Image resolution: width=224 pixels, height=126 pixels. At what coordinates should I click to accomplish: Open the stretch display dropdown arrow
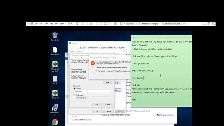pos(125,23)
